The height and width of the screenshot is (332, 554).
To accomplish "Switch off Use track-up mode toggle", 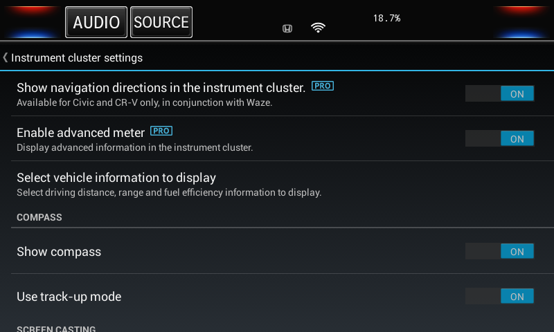I will [499, 296].
